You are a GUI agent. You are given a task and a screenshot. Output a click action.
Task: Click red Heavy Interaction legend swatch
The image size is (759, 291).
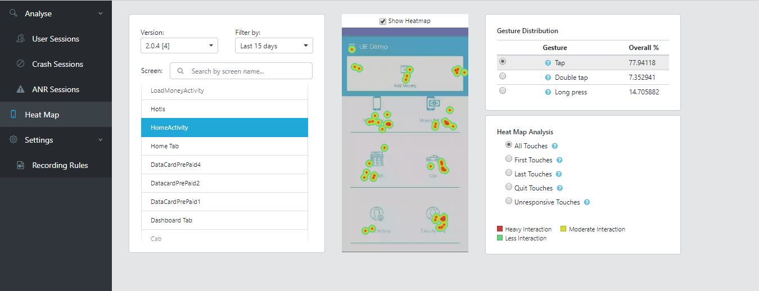(x=500, y=229)
